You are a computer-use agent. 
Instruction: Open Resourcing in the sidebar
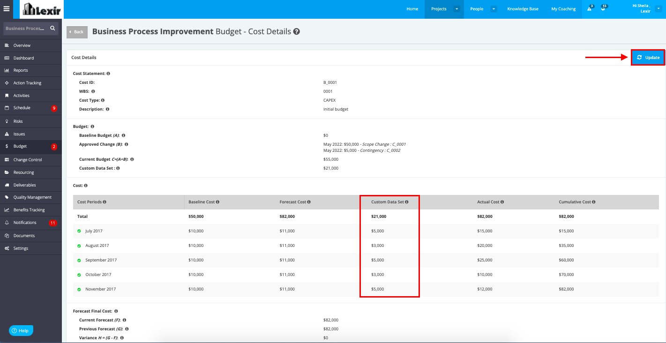click(31, 172)
